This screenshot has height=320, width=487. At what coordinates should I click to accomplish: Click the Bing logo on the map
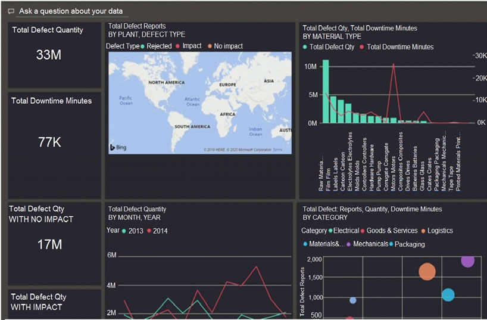coord(118,147)
